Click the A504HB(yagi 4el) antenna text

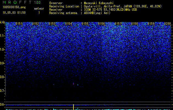tap(97, 13)
